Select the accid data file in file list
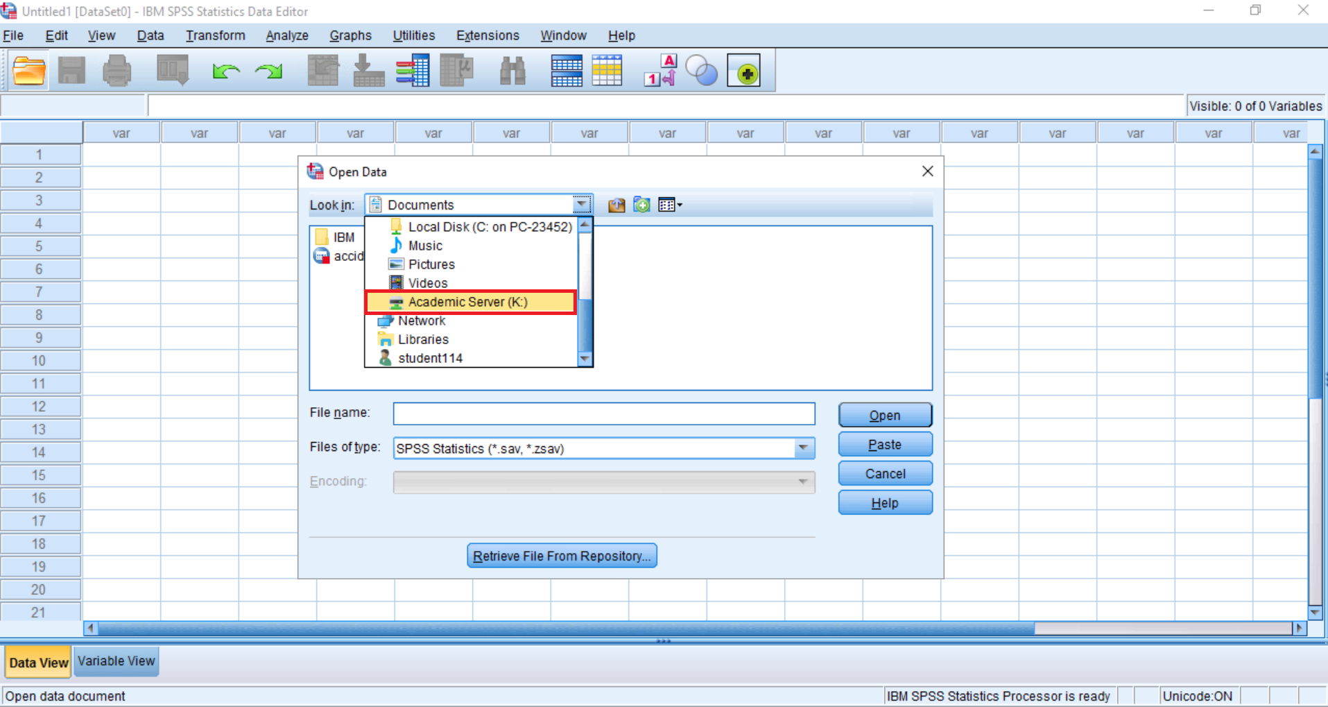Screen dimensions: 1328x707 pos(339,256)
